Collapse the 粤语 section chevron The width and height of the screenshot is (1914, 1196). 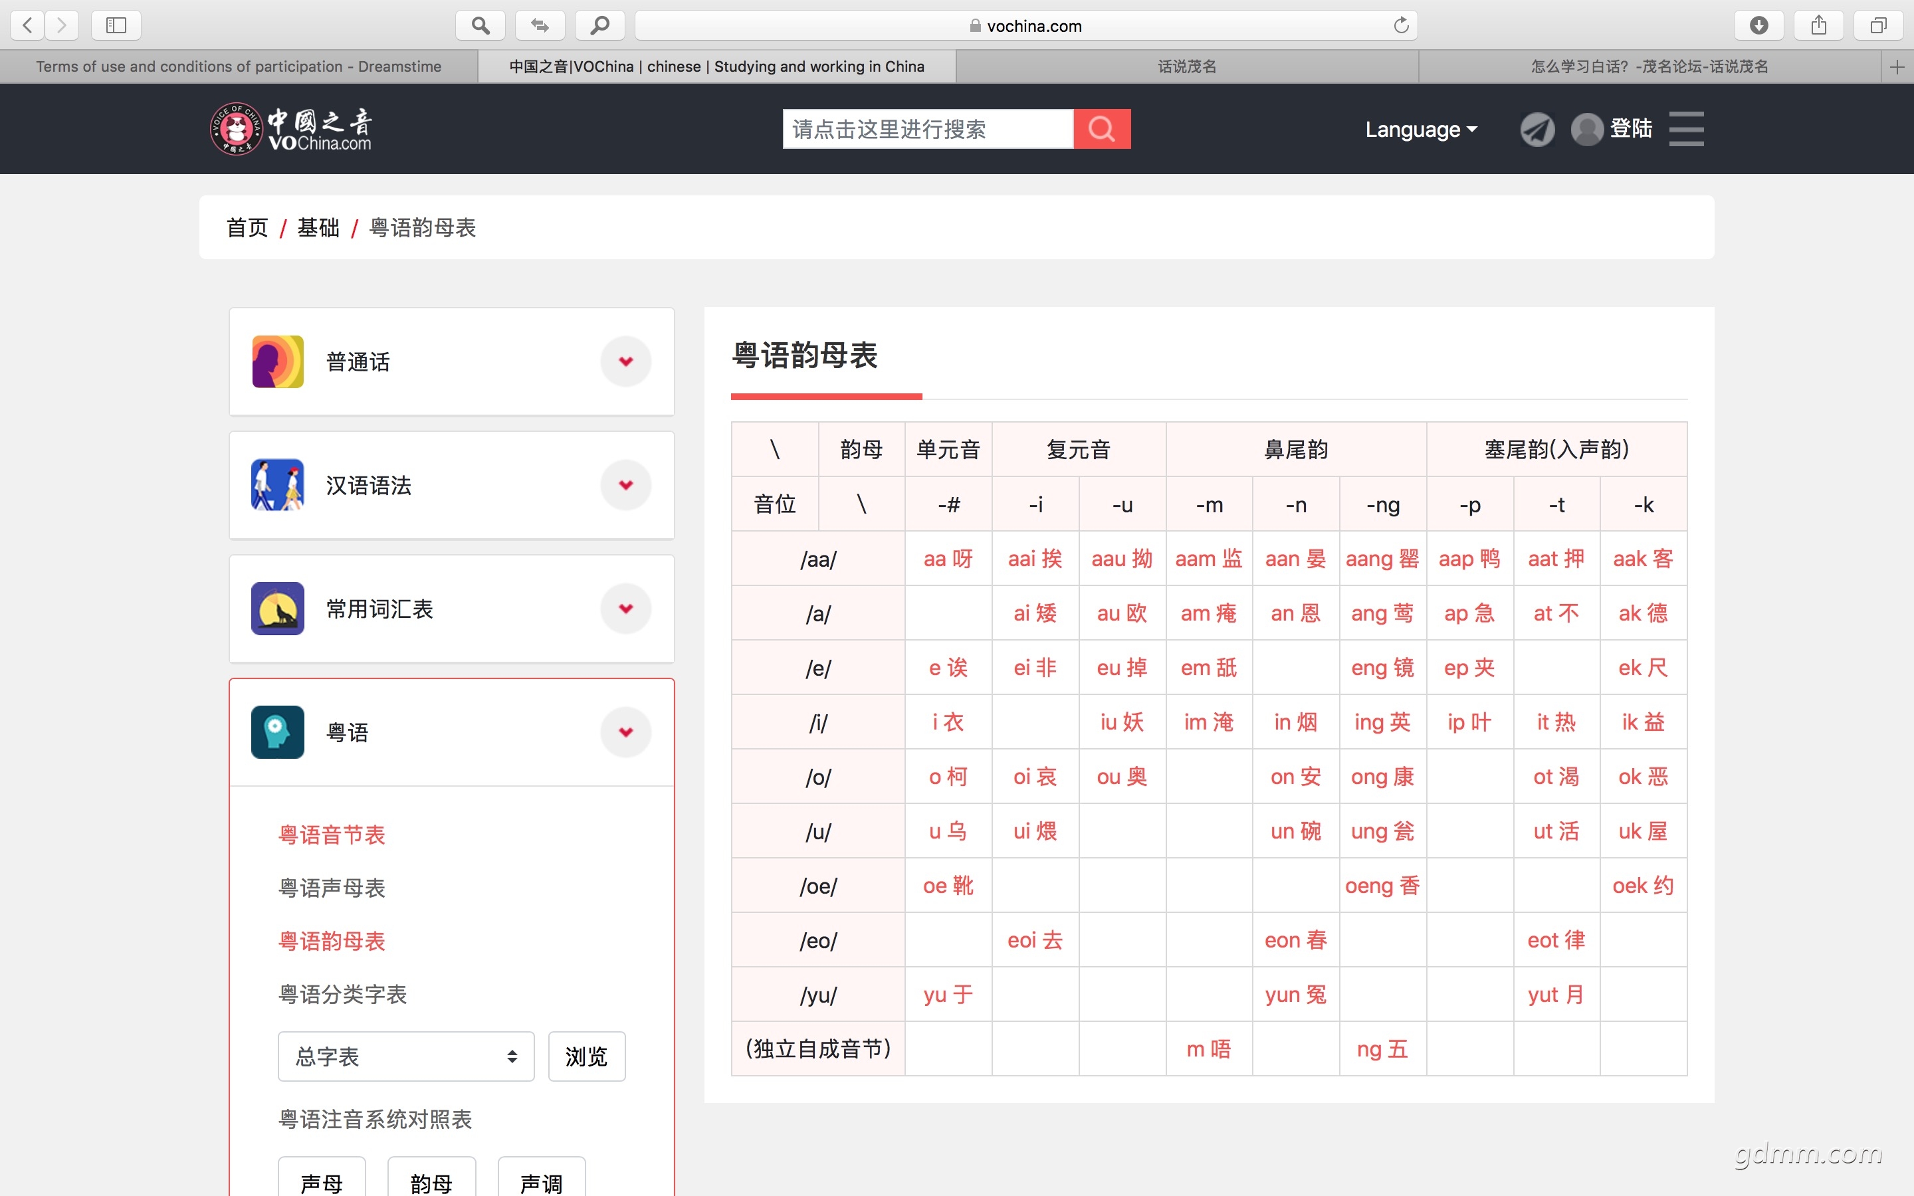pyautogui.click(x=625, y=732)
